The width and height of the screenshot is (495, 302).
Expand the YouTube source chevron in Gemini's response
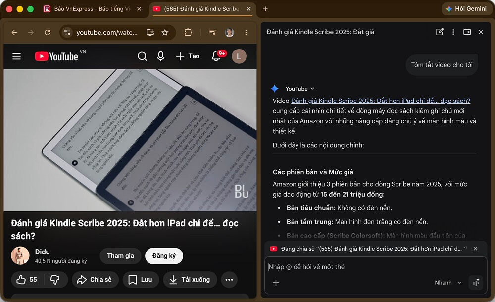[x=311, y=89]
